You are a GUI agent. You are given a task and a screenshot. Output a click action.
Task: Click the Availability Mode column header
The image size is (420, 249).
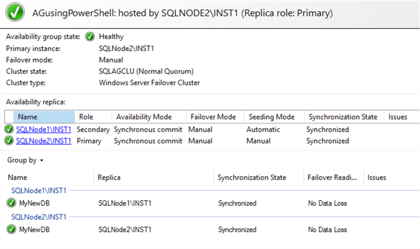click(144, 117)
